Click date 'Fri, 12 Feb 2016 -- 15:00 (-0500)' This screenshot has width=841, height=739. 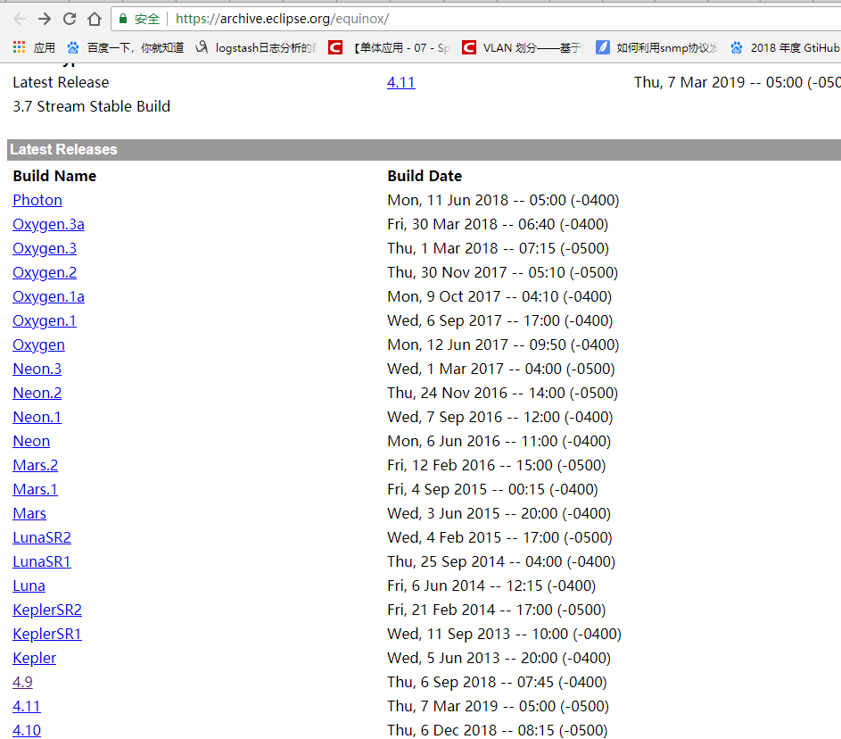[497, 465]
